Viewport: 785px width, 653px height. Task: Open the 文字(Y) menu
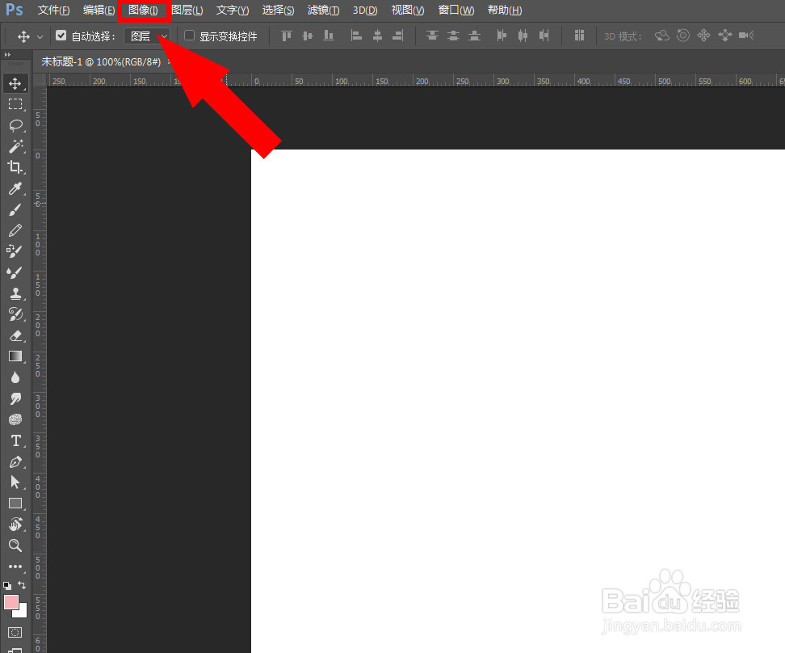click(233, 10)
